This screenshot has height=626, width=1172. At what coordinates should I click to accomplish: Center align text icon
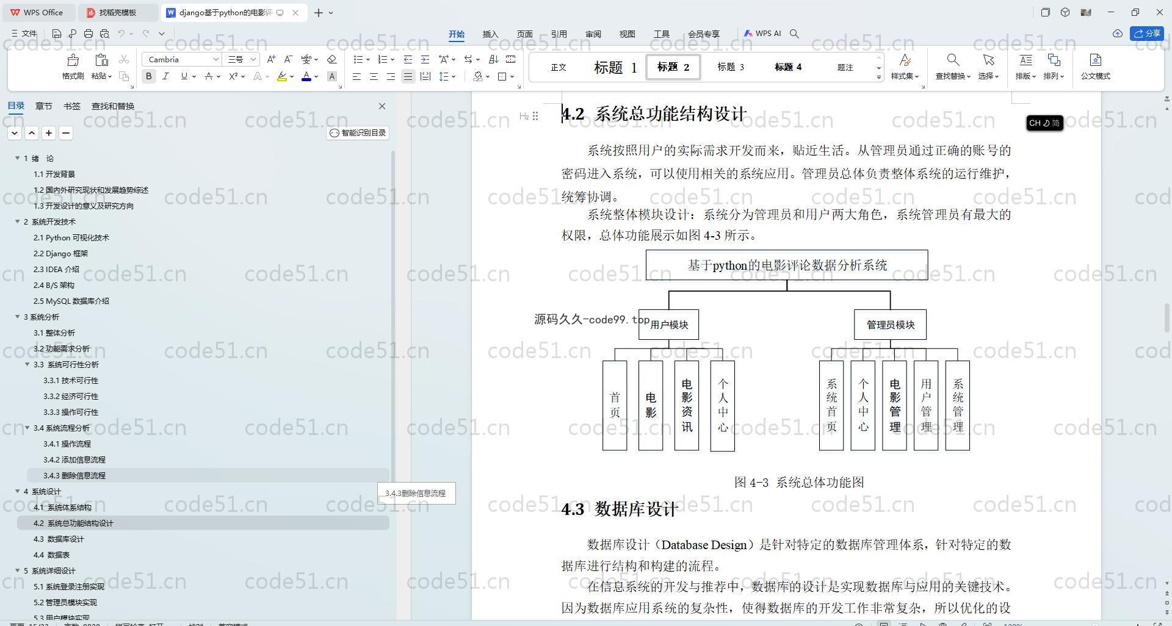coord(374,76)
